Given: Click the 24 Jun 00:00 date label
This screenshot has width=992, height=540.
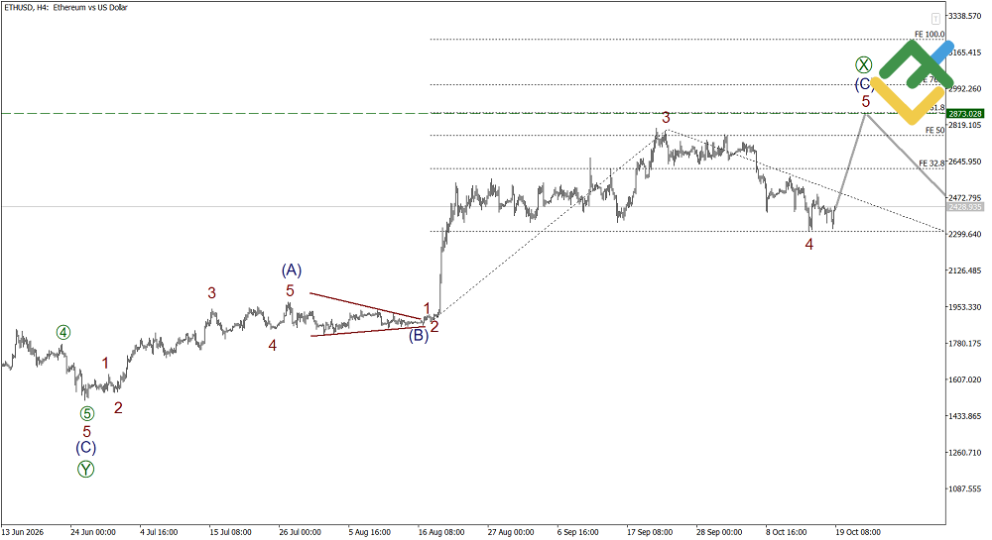Looking at the screenshot, I should pos(93,532).
